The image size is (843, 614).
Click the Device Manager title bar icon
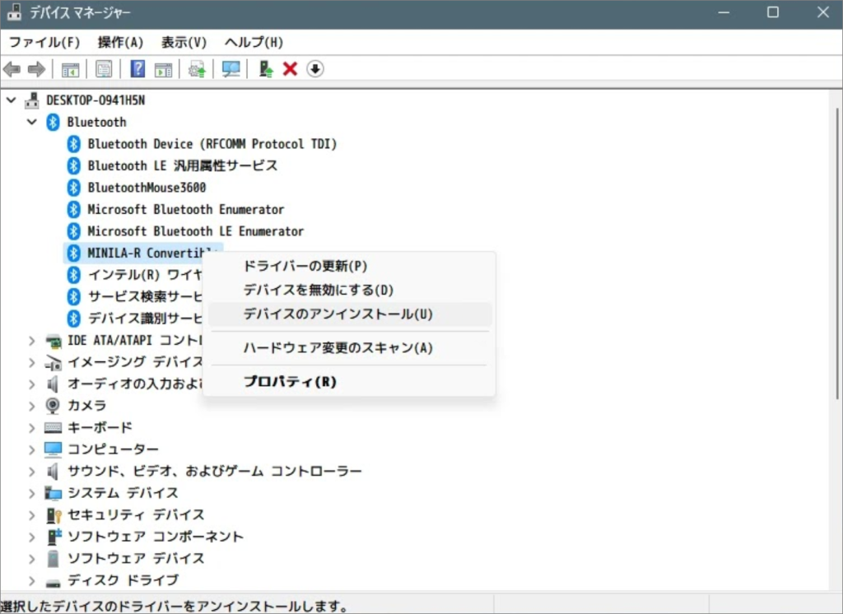[x=15, y=12]
